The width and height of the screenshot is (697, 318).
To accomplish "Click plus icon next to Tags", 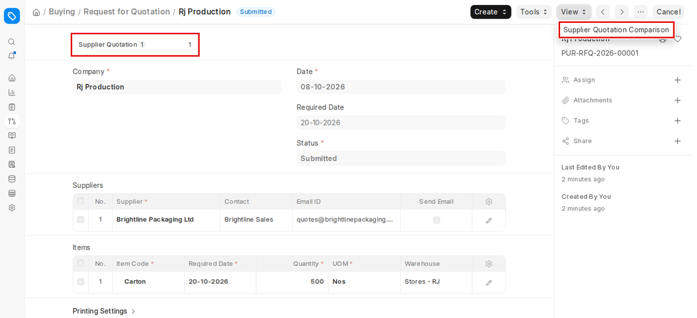I will 678,120.
